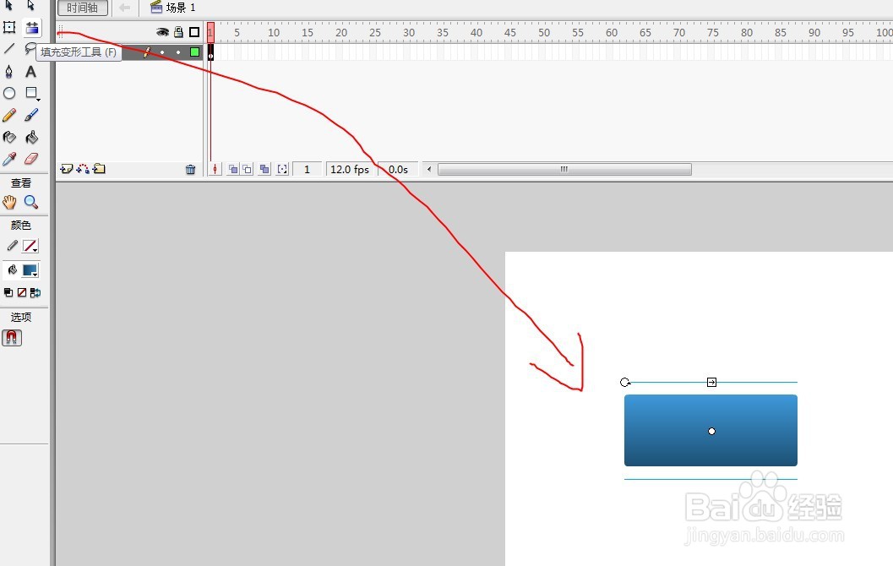Viewport: 893px width, 566px height.
Task: Select the black arrow Selection tool
Action: (9, 5)
